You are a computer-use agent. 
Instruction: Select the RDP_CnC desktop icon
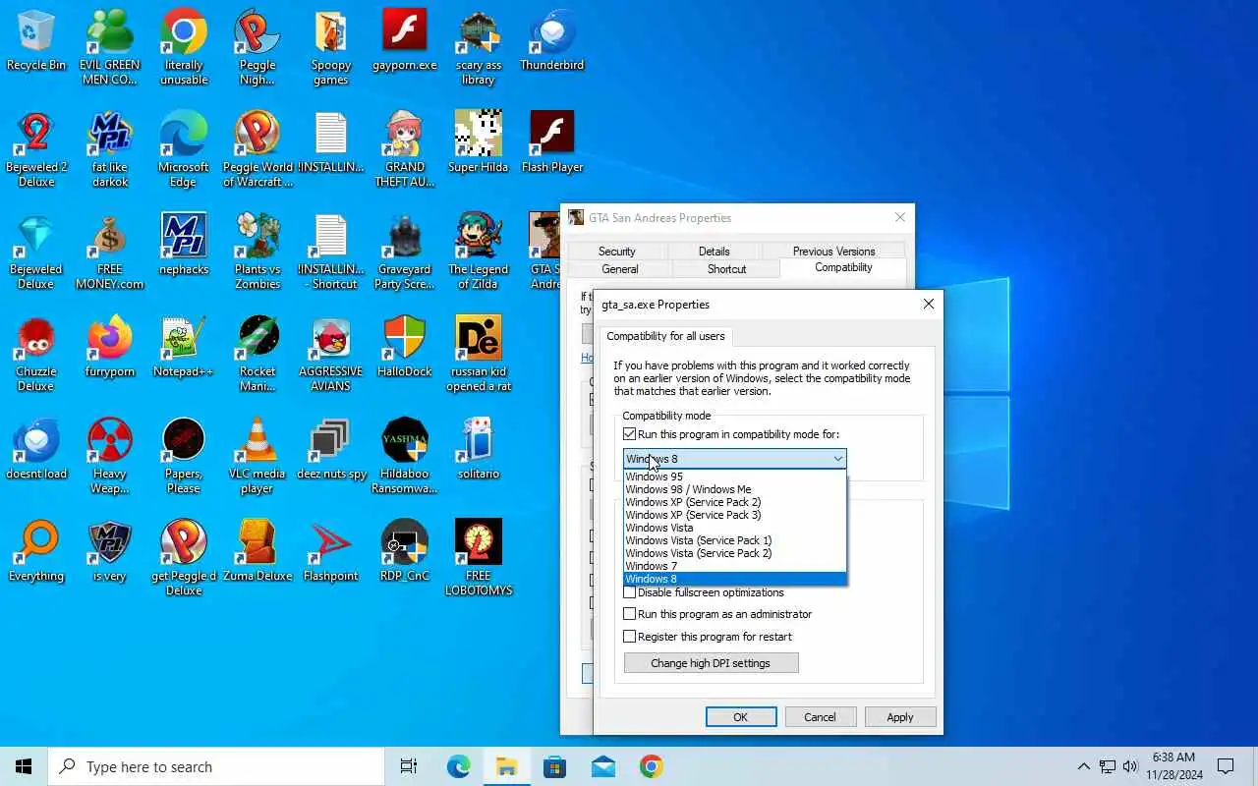[x=404, y=551]
